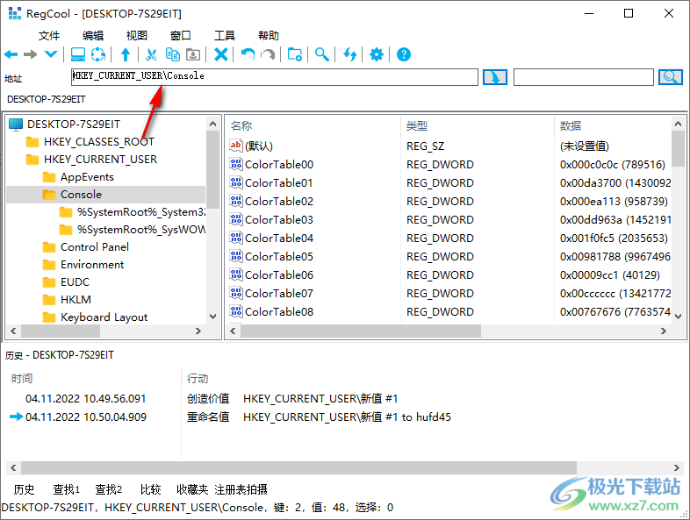The width and height of the screenshot is (690, 520).
Task: Click the ColorTable01 DWORD icon
Action: coord(236,182)
